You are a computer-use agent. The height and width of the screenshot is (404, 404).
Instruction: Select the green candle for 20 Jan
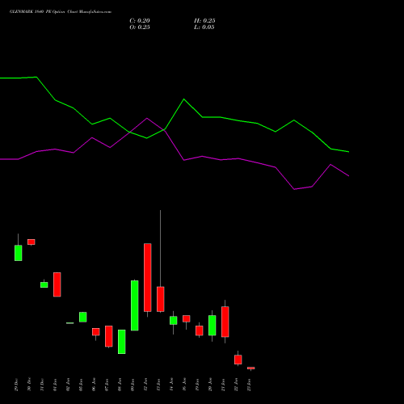point(213,326)
